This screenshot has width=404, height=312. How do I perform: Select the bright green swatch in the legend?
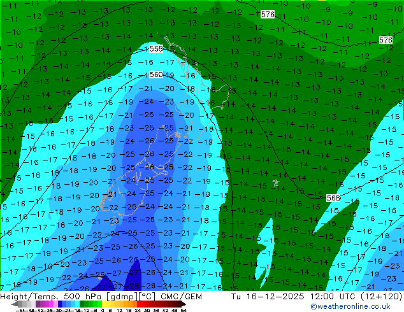[x=99, y=304]
